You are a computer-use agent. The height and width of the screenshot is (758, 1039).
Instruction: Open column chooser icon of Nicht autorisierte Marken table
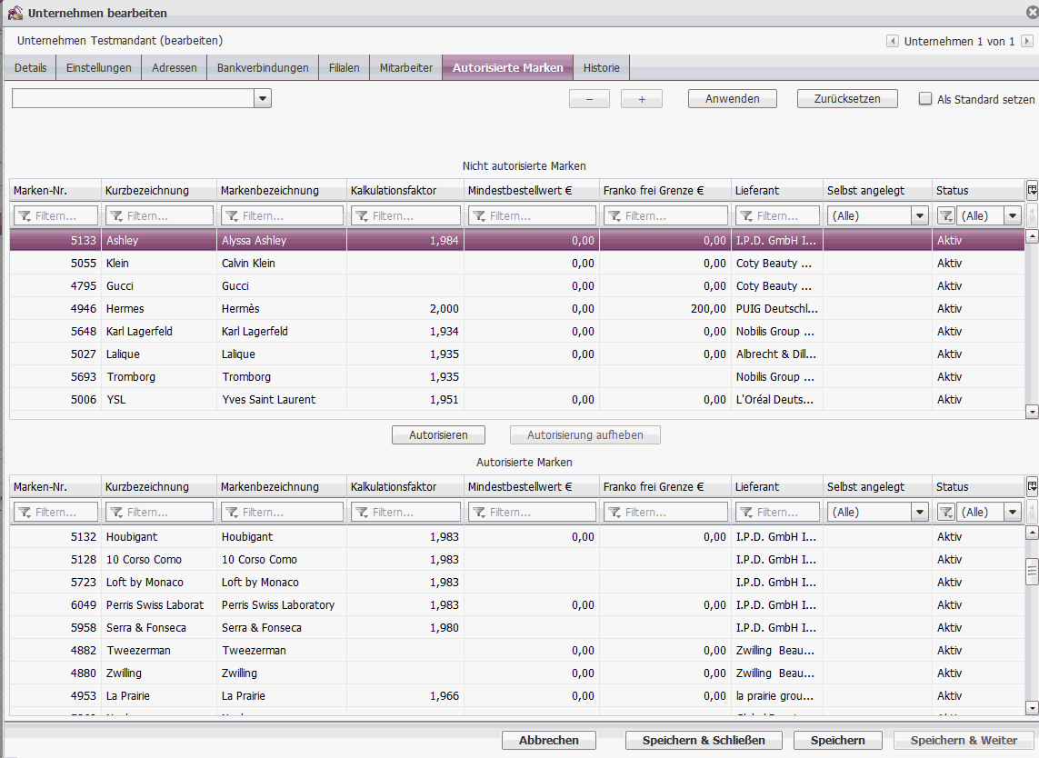(1032, 190)
